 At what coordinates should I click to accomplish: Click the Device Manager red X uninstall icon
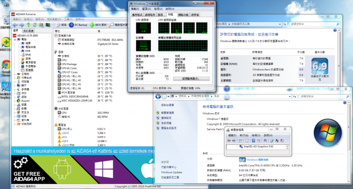[277, 141]
